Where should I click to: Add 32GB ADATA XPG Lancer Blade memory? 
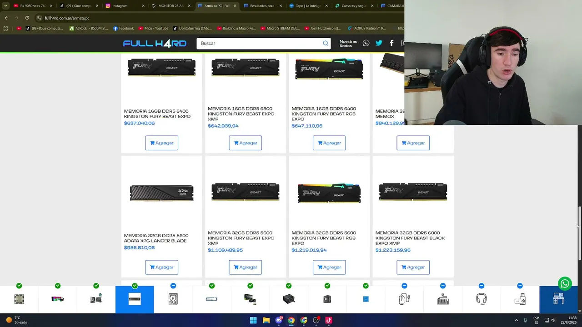coord(161,267)
